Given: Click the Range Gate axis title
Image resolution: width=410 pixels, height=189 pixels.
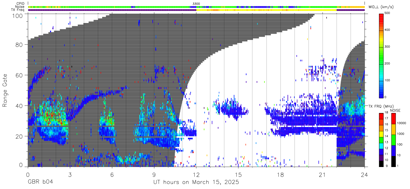Looking at the screenshot, I should 5,90.
